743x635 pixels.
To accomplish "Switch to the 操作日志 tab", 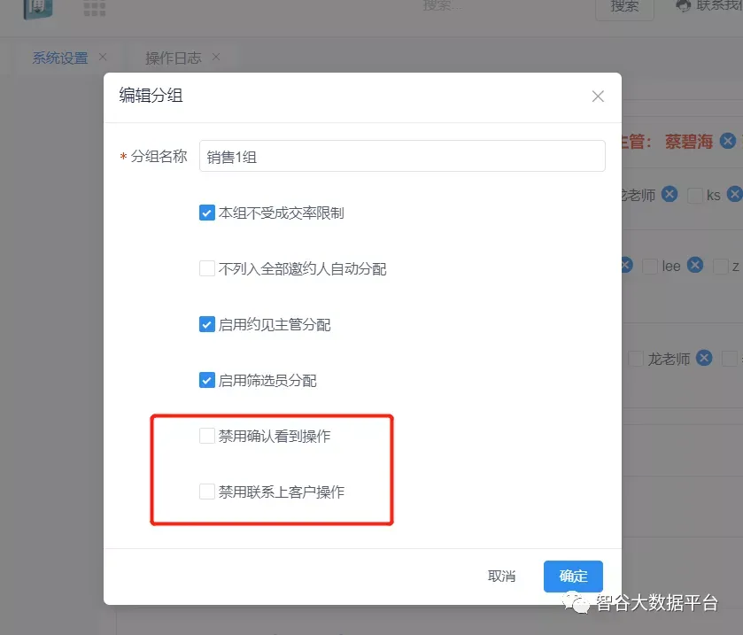I will 173,58.
